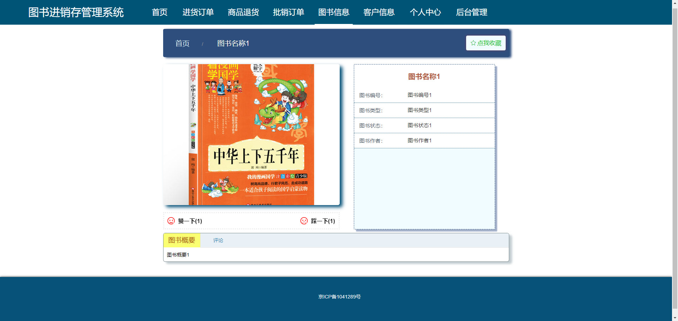This screenshot has height=321, width=678.
Task: Click the scrollbar down arrow
Action: click(675, 318)
